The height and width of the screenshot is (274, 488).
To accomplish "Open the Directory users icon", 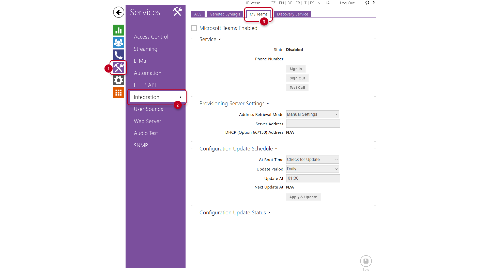I will [118, 43].
